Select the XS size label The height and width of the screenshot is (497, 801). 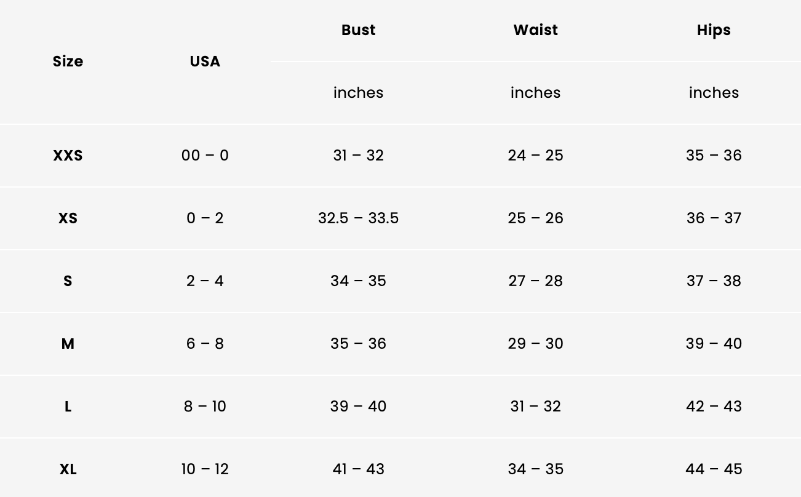pos(68,218)
